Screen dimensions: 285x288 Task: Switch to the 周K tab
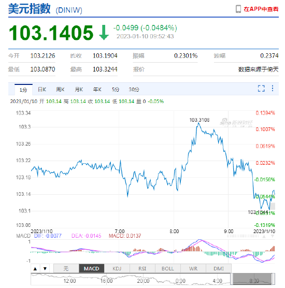[x=60, y=90]
